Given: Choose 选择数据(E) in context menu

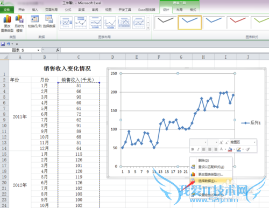Looking at the screenshot, I should pos(211,181).
